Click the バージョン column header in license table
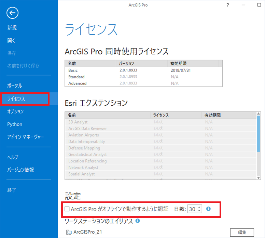Screen dimensions: 265x238 142,64
